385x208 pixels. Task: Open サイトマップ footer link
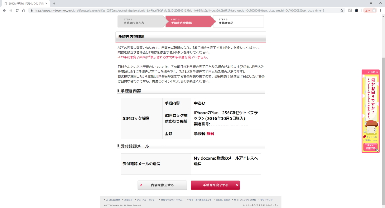[266, 200]
